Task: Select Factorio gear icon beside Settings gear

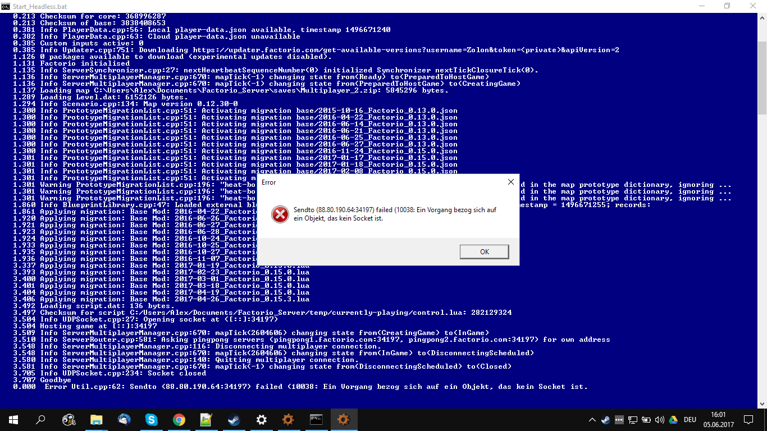Action: (289, 420)
